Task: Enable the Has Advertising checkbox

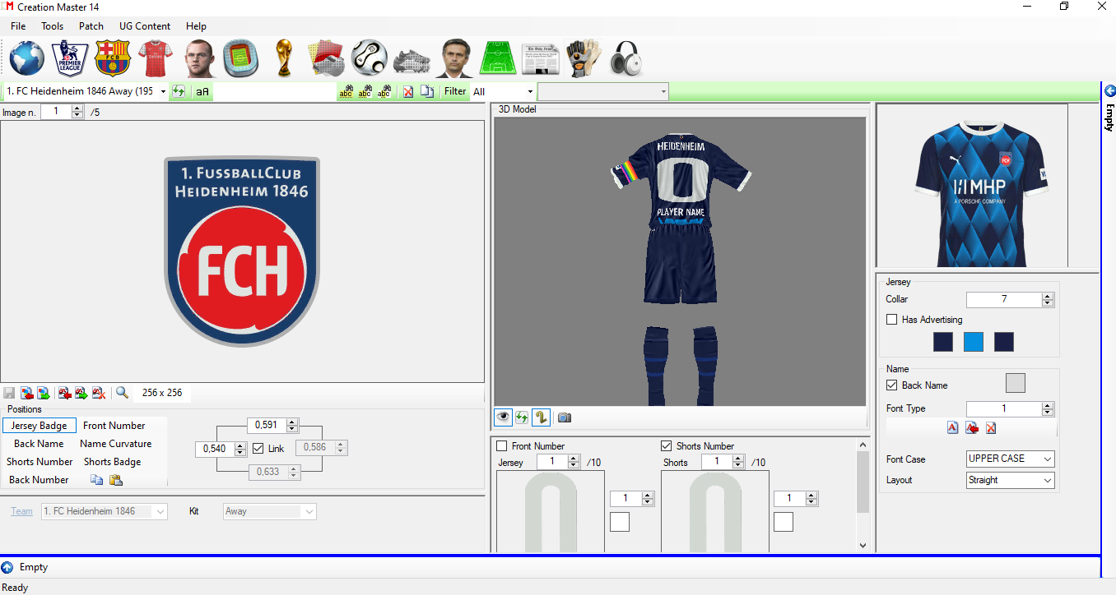Action: [891, 320]
